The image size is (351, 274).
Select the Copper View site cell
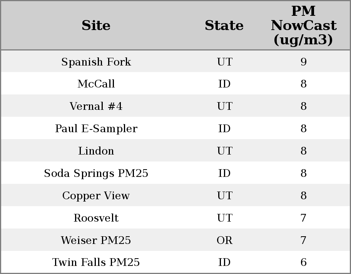pos(96,196)
